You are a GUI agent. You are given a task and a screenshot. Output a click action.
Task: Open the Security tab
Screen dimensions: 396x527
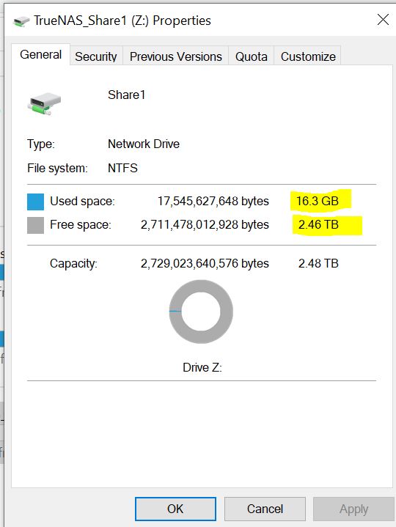96,56
